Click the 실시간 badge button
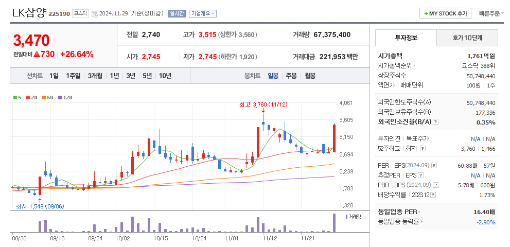This screenshot has height=247, width=510. 177,14
